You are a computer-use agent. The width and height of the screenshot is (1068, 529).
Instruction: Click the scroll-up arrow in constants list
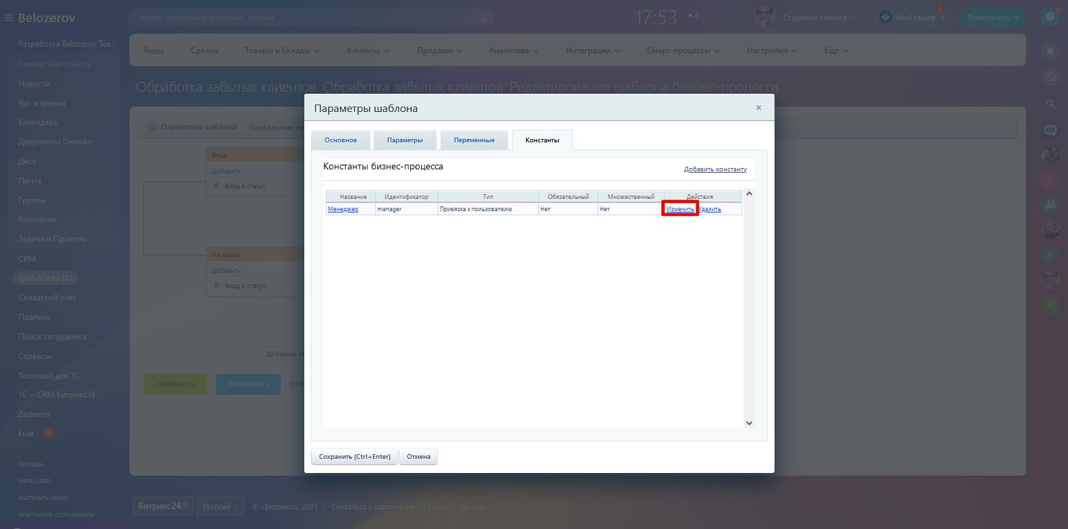point(749,194)
